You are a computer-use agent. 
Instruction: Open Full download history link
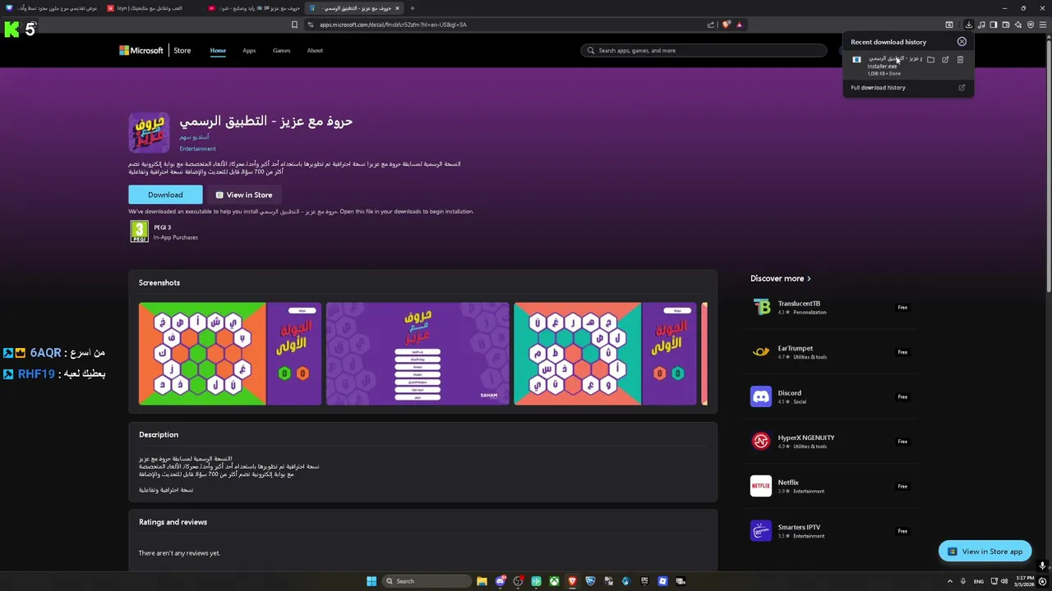[x=878, y=88]
